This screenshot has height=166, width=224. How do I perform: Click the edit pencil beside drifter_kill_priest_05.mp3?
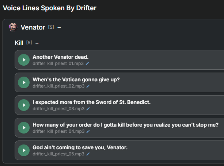[x=88, y=154]
